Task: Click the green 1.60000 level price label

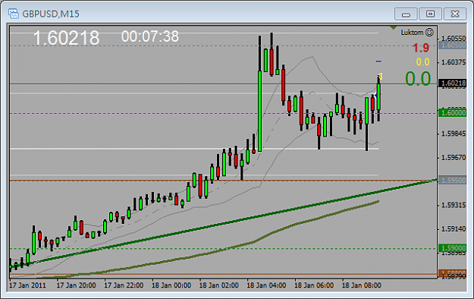Action: click(453, 113)
